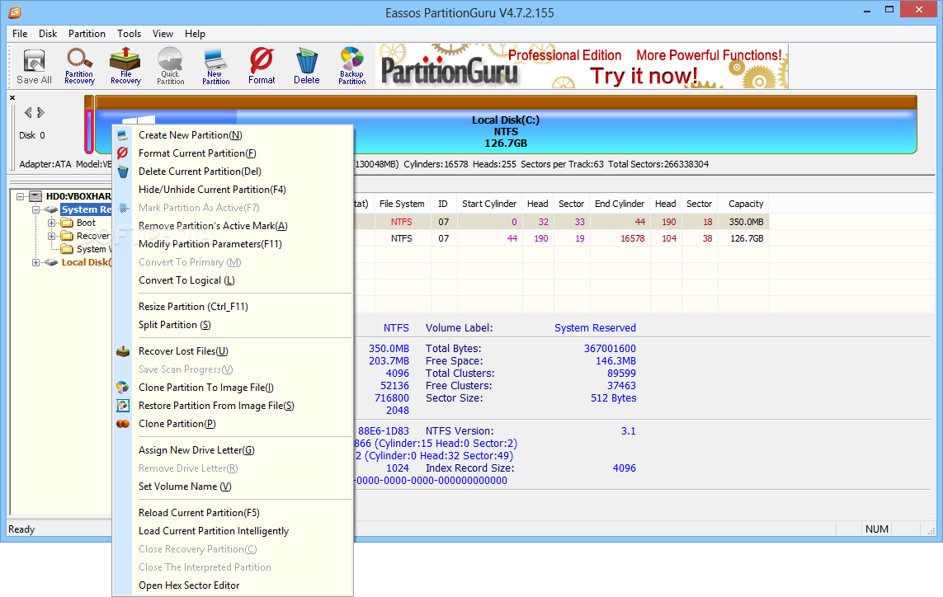Choose Split Partition (S)

pos(232,325)
